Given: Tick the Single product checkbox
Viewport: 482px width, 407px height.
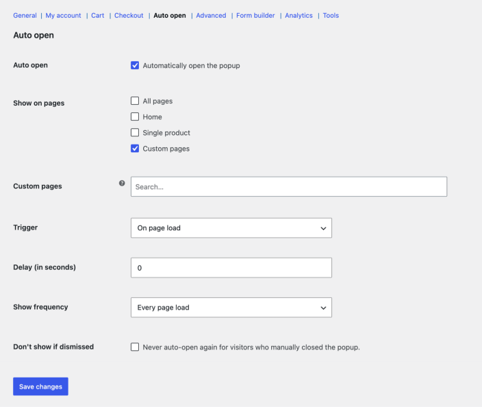Looking at the screenshot, I should pyautogui.click(x=135, y=133).
